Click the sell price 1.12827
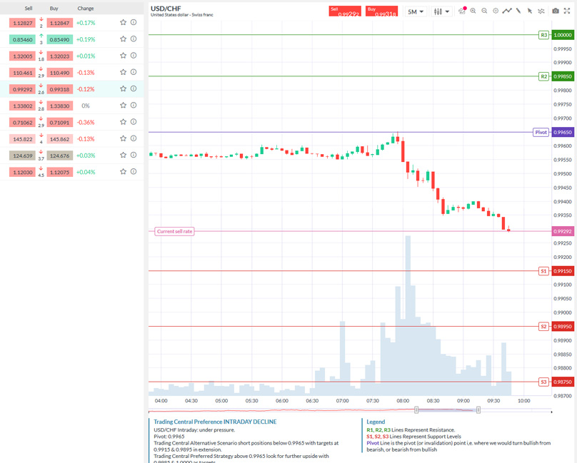 tap(22, 23)
